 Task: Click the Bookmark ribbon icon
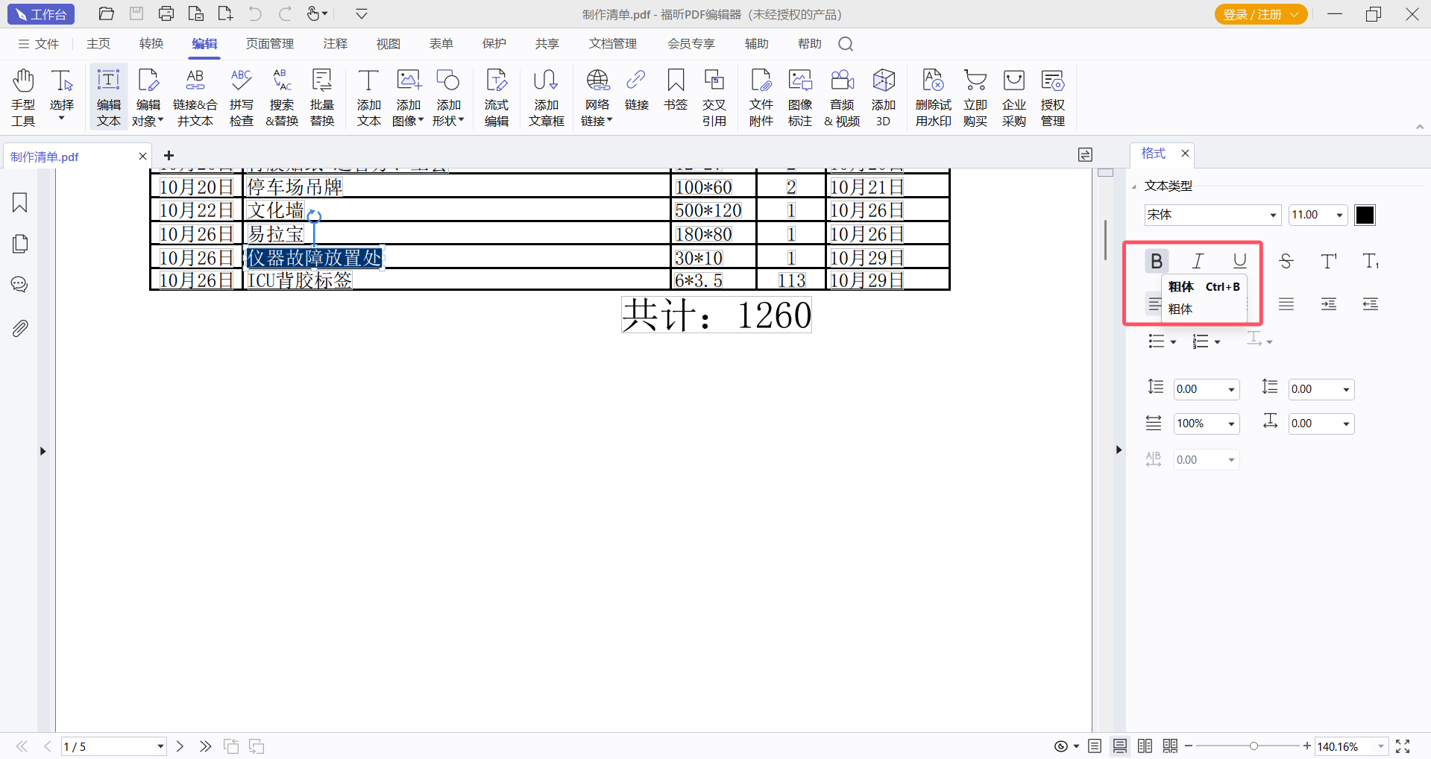tap(675, 89)
